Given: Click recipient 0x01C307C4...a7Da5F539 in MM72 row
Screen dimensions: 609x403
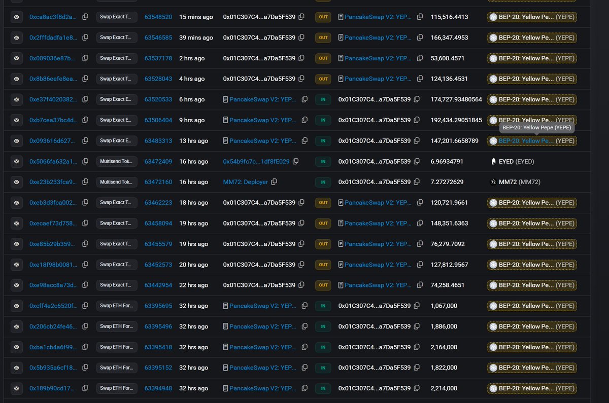Looking at the screenshot, I should pyautogui.click(x=375, y=182).
